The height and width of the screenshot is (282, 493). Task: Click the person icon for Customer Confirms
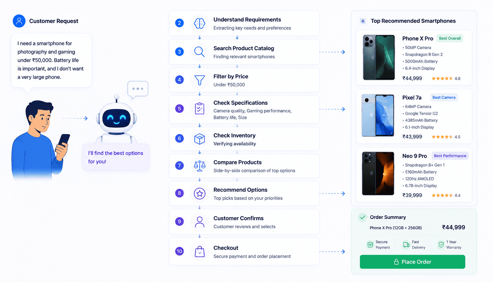[x=200, y=222]
